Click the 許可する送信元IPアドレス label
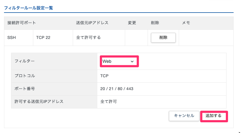Screen dimensions: 241x133 tap(39, 101)
